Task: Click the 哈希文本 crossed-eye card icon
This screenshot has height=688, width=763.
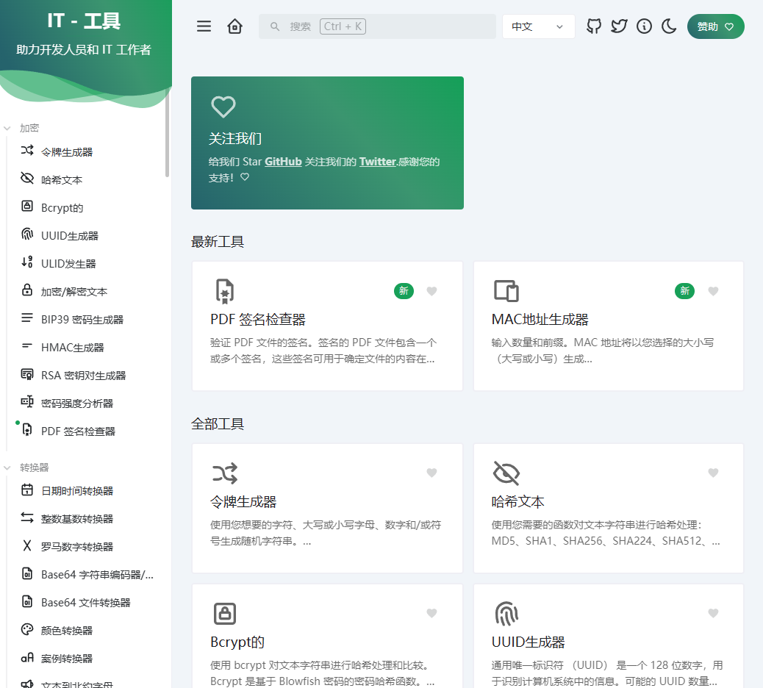Action: pyautogui.click(x=506, y=473)
